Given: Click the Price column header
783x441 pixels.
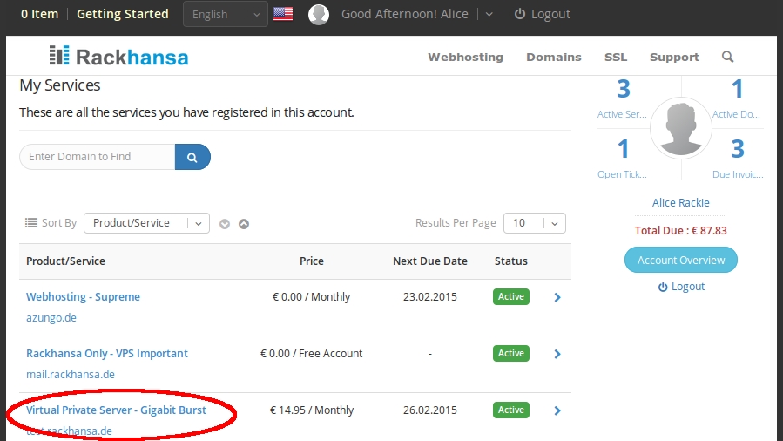Looking at the screenshot, I should [x=312, y=261].
